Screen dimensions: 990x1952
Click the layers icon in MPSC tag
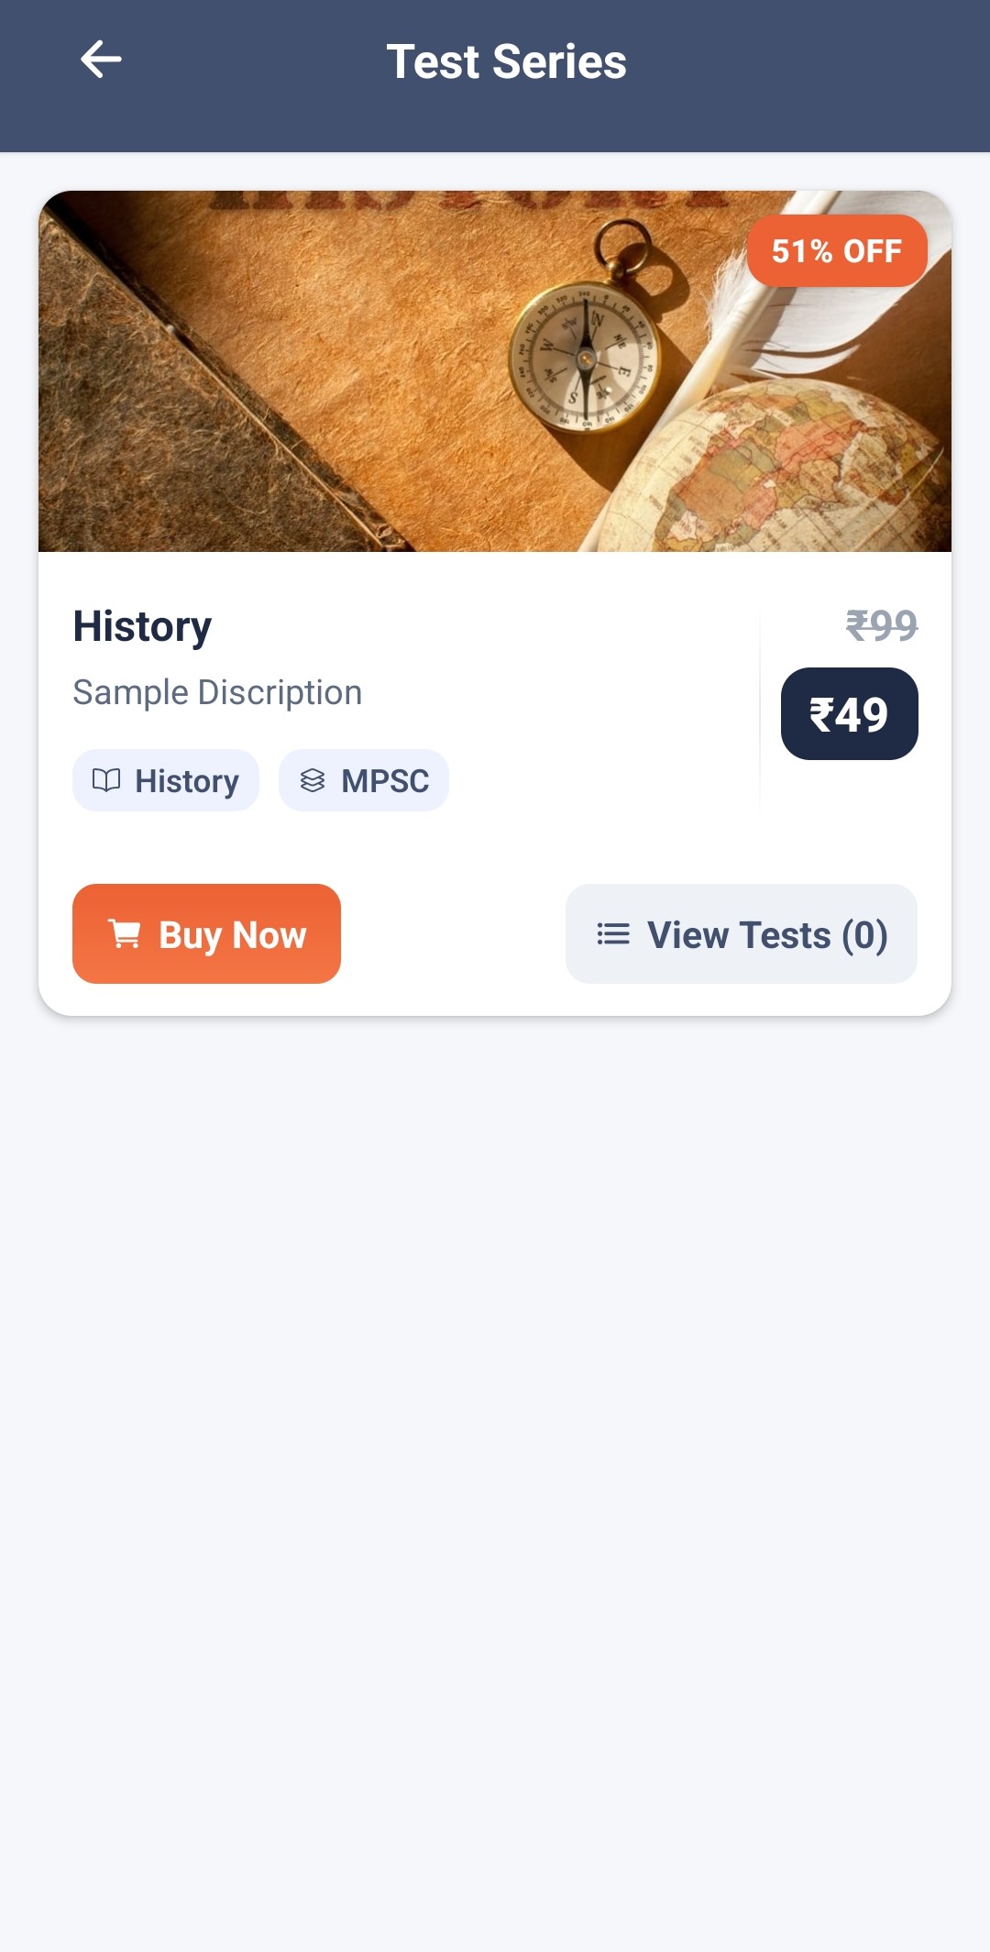click(x=313, y=780)
